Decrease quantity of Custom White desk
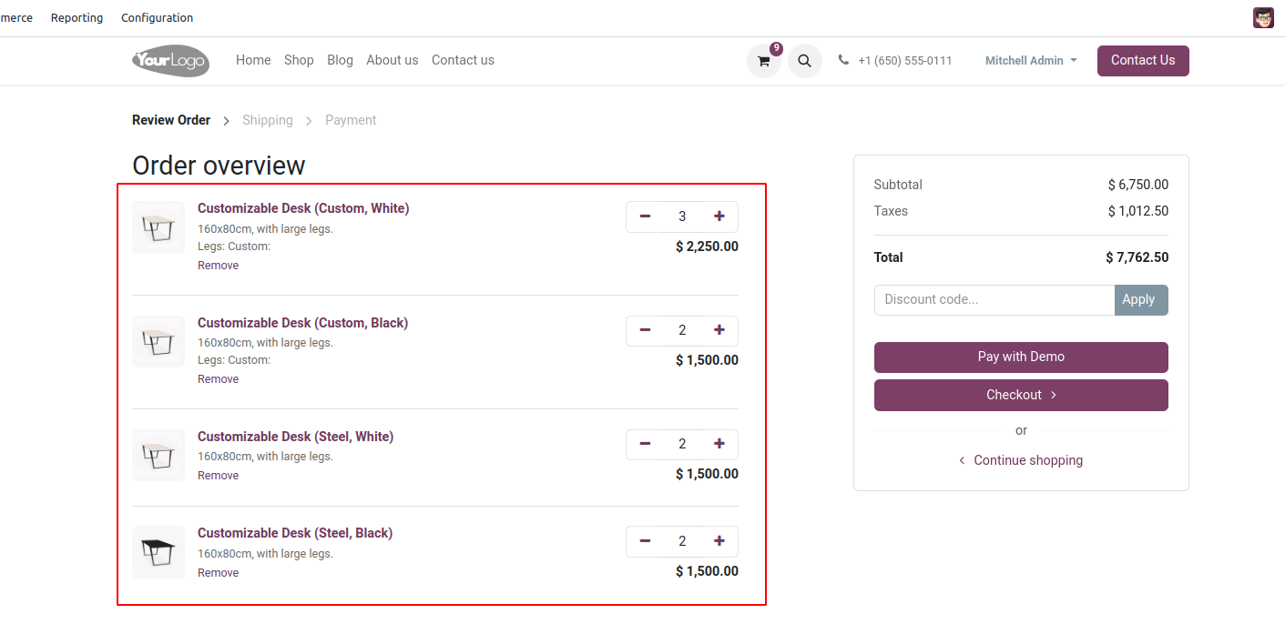1285x624 pixels. pyautogui.click(x=645, y=216)
